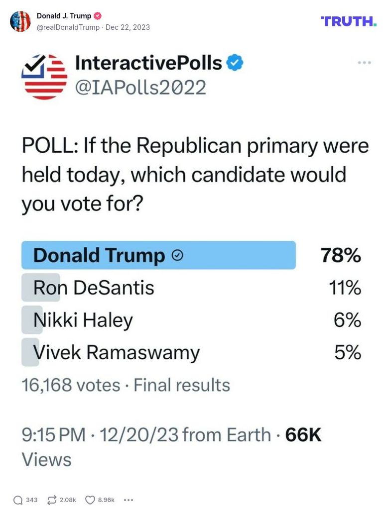
Task: Click the @IAPolls2022 handle
Action: coord(140,88)
